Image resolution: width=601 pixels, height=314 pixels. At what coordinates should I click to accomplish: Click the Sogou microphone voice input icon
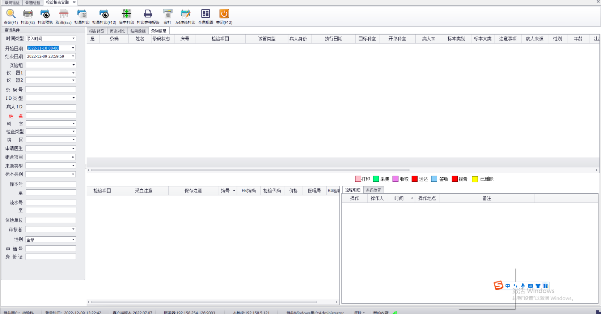(x=523, y=286)
